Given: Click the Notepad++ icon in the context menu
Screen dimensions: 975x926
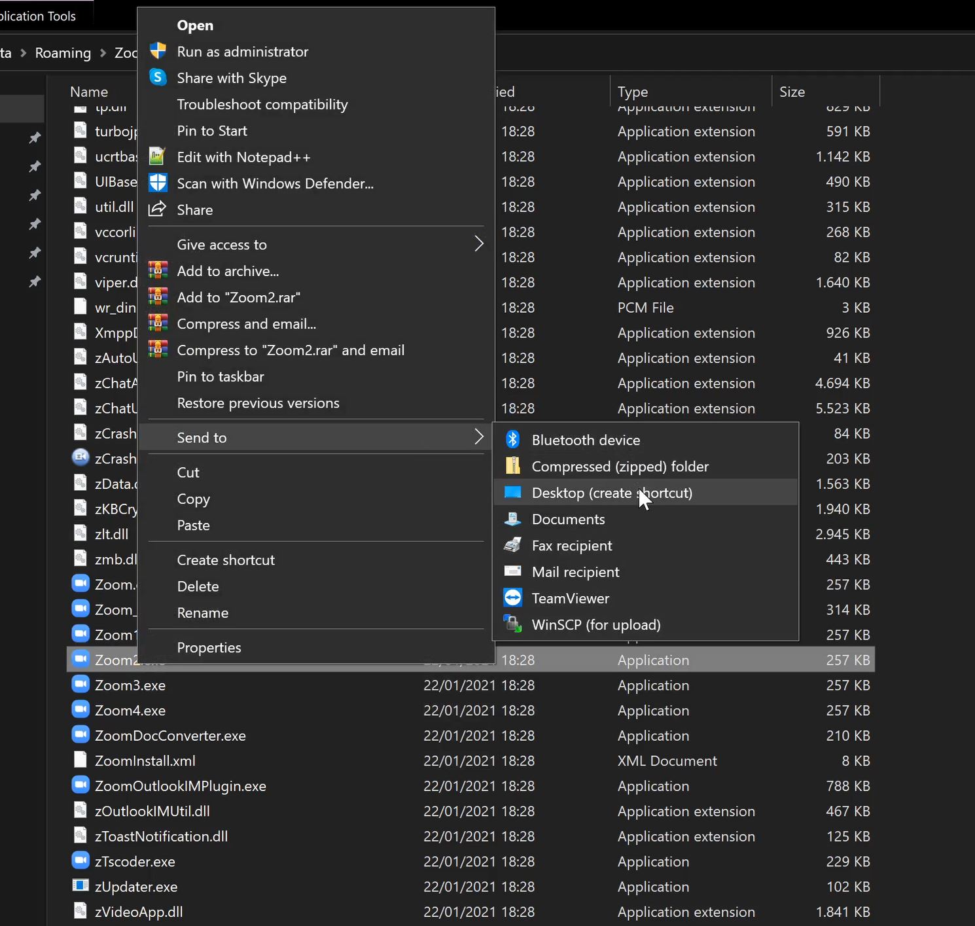Looking at the screenshot, I should click(x=157, y=156).
